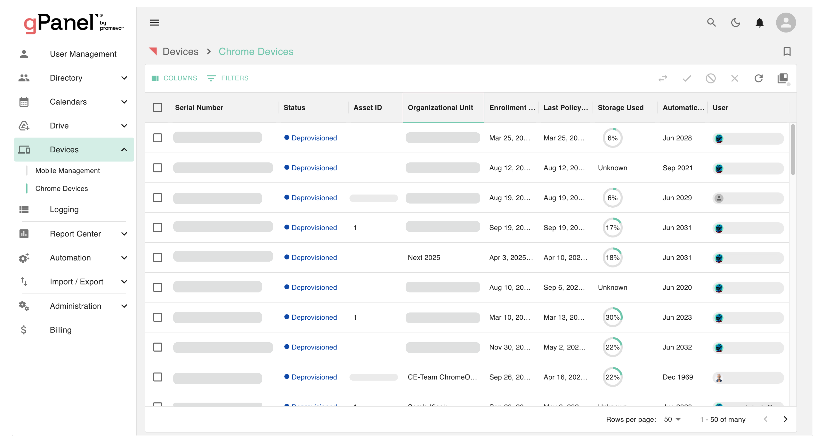Click the 18% storage used indicator
This screenshot has width=825, height=442.
click(612, 258)
